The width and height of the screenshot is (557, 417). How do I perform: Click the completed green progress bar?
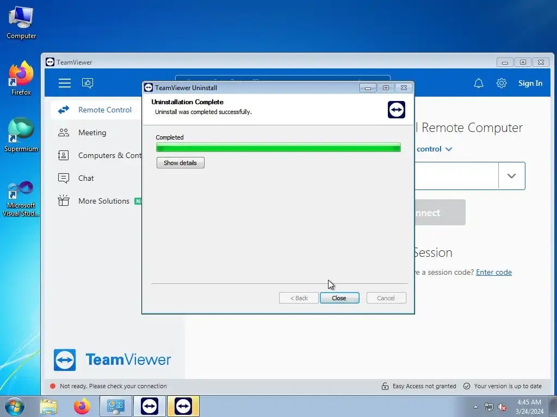pos(278,147)
